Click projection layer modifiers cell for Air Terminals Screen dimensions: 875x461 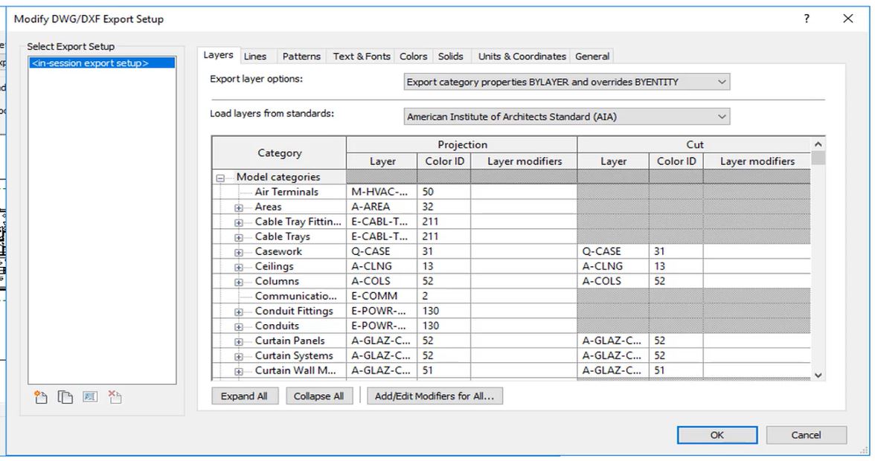[x=524, y=192]
